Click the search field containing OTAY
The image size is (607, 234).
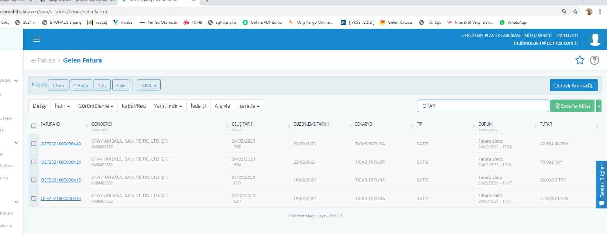click(483, 106)
